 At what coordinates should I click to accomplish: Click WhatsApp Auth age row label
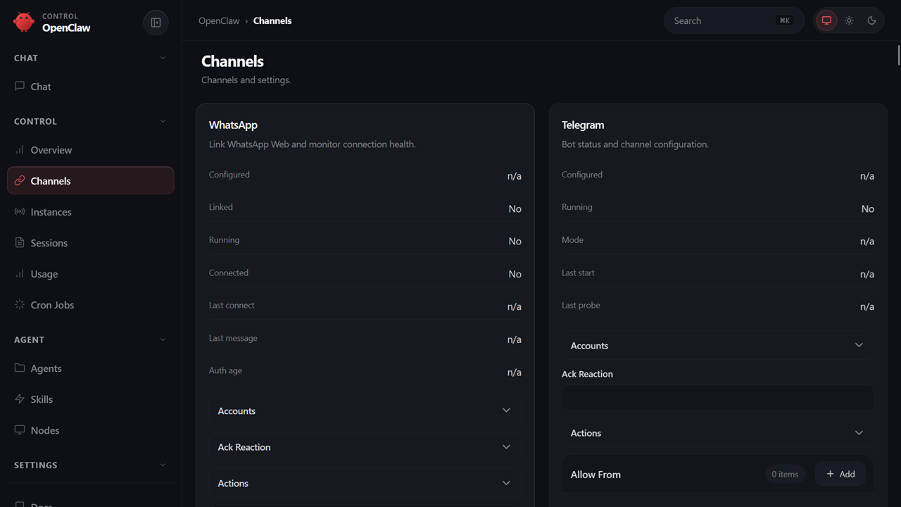tap(225, 370)
